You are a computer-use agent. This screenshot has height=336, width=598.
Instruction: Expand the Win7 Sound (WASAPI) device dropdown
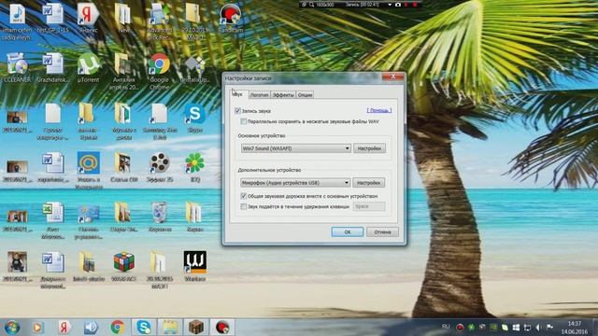(x=295, y=148)
